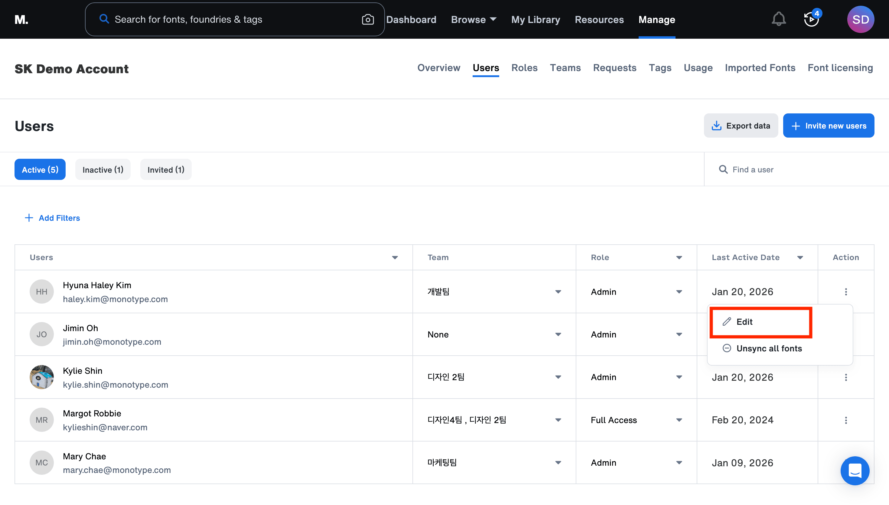This screenshot has width=889, height=505.
Task: Select the Active (5) users filter
Action: click(40, 170)
